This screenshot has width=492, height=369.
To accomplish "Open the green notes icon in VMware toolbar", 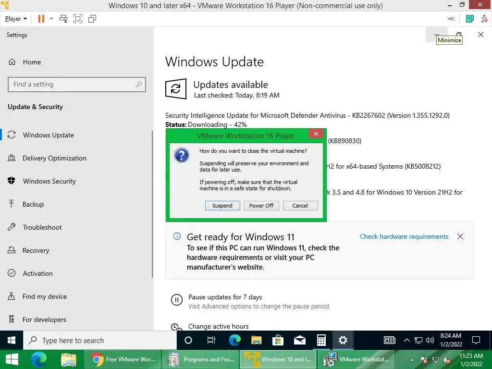I will coord(470,19).
